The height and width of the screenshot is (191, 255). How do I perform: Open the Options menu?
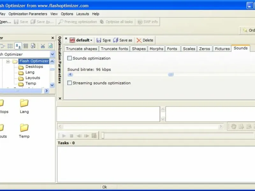coord(67,14)
